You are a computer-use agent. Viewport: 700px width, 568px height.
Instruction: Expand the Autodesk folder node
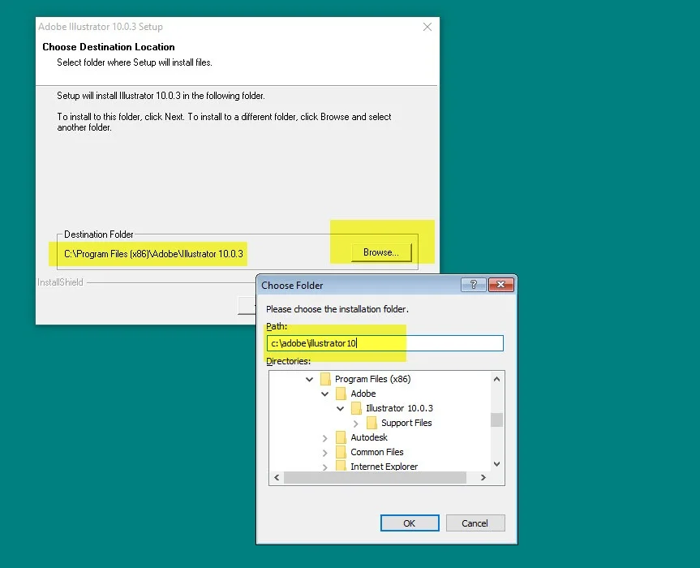click(x=325, y=438)
